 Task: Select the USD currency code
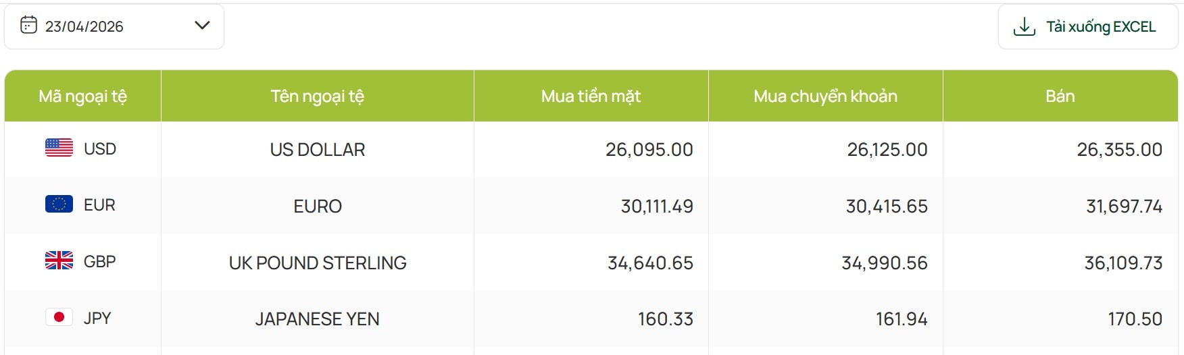pos(100,148)
